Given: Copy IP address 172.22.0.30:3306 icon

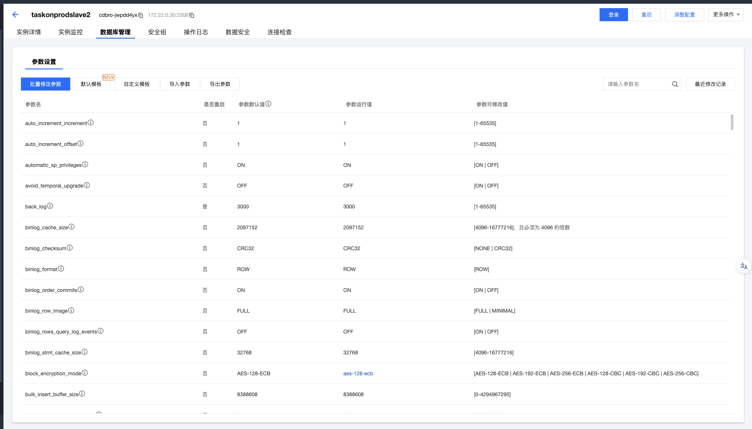Looking at the screenshot, I should point(192,15).
